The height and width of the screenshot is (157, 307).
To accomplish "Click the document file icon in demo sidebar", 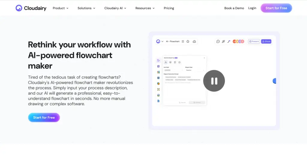I will (x=158, y=101).
